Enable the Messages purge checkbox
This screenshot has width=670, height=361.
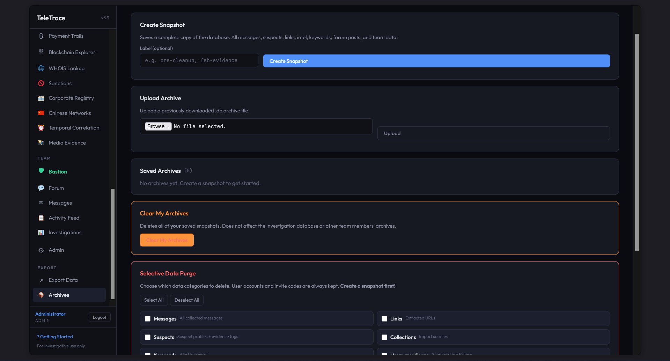[148, 319]
